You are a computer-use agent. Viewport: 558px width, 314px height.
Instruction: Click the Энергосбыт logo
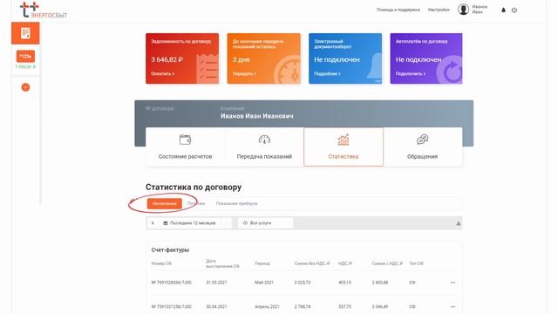(x=44, y=10)
